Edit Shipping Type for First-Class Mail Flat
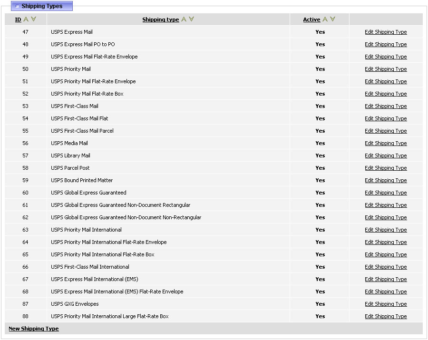Viewport: 428px width, 340px height. 386,118
